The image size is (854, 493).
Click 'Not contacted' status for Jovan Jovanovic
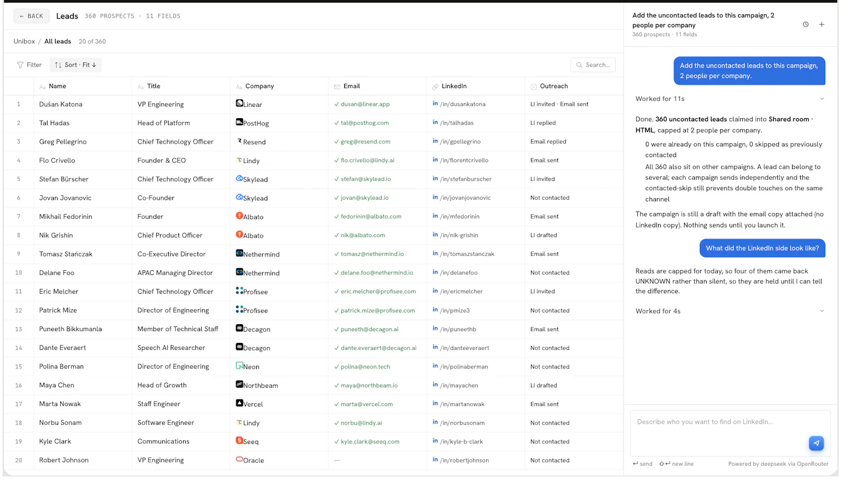coord(550,198)
